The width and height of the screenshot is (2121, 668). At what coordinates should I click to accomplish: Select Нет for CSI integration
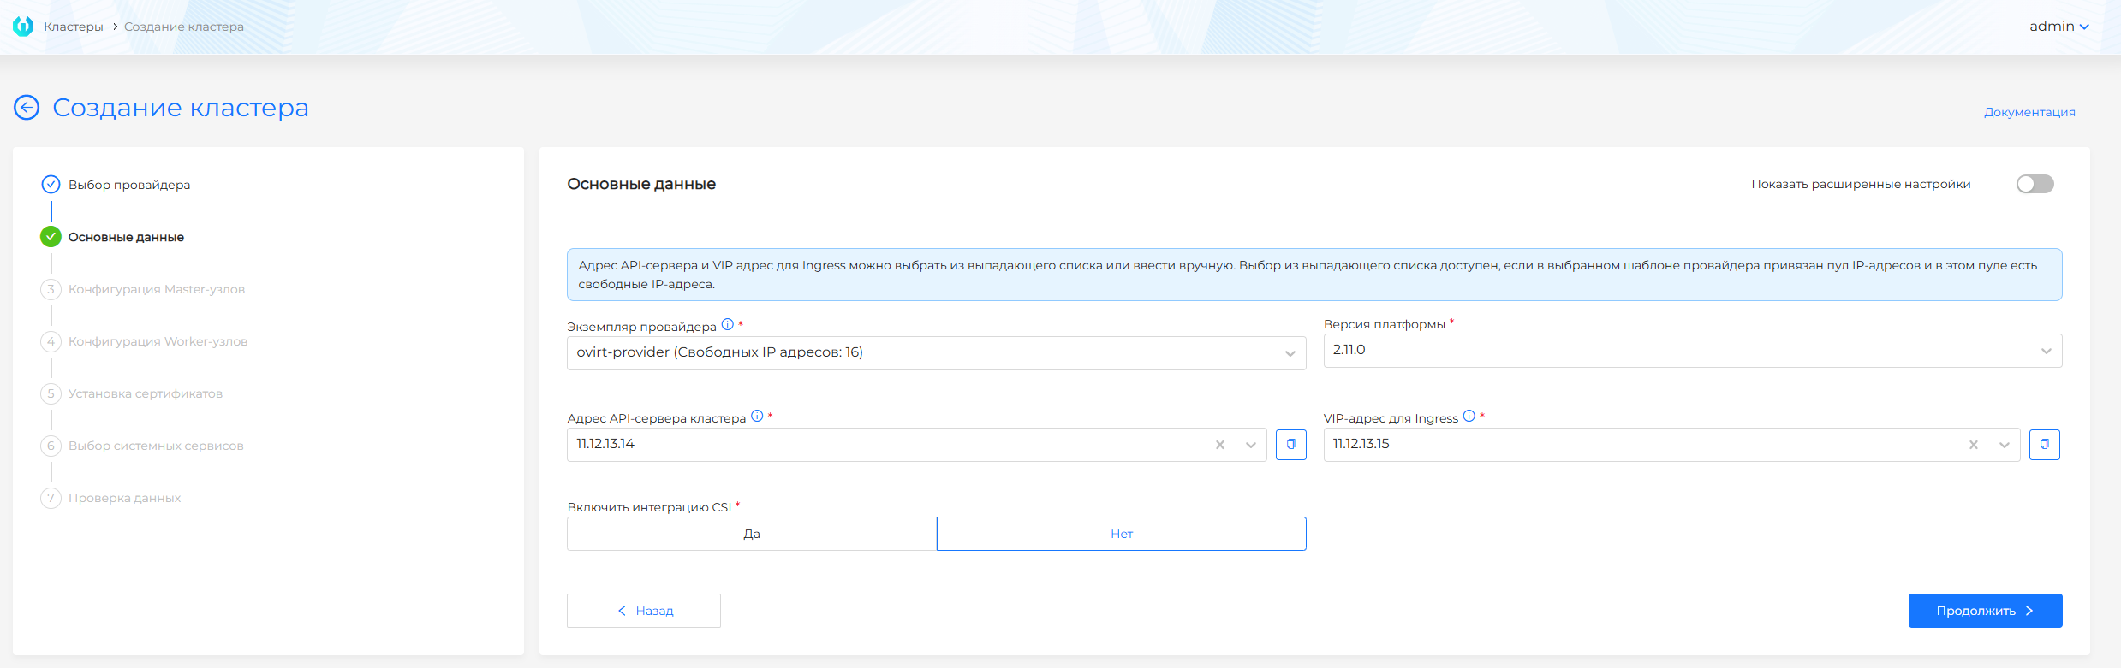pos(1121,534)
